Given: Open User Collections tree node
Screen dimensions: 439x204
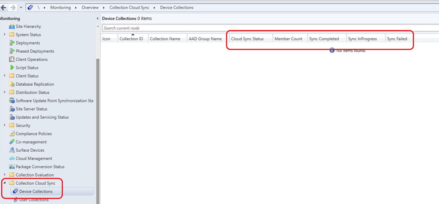Looking at the screenshot, I should click(x=34, y=200).
